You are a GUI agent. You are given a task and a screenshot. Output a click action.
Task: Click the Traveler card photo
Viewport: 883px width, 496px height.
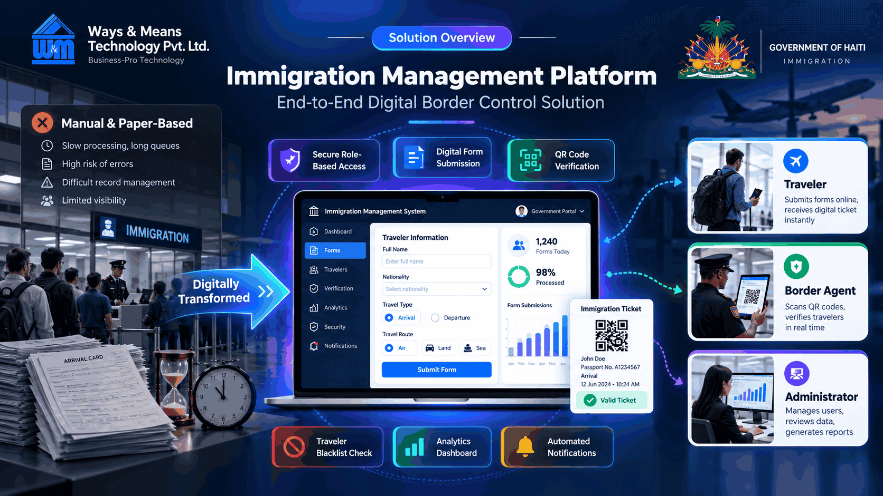point(732,187)
